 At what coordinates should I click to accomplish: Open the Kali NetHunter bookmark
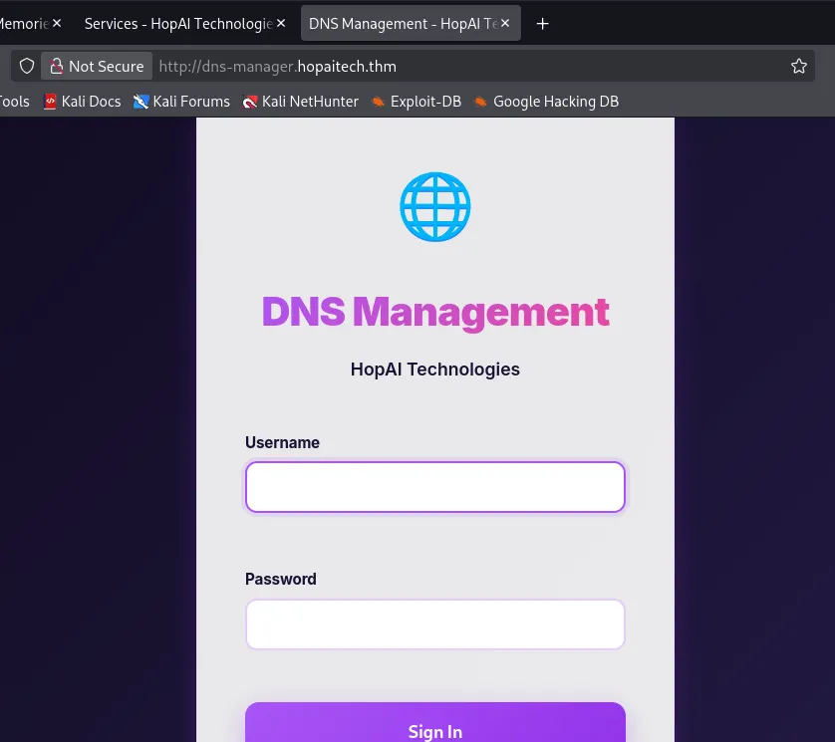coord(301,101)
